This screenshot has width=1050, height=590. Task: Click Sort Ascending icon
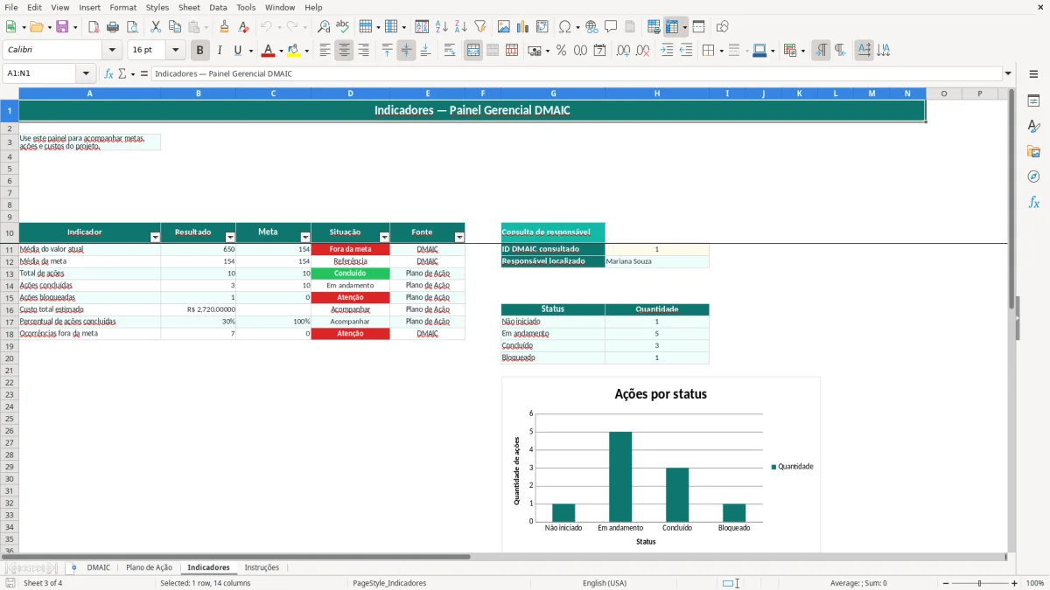pos(442,27)
